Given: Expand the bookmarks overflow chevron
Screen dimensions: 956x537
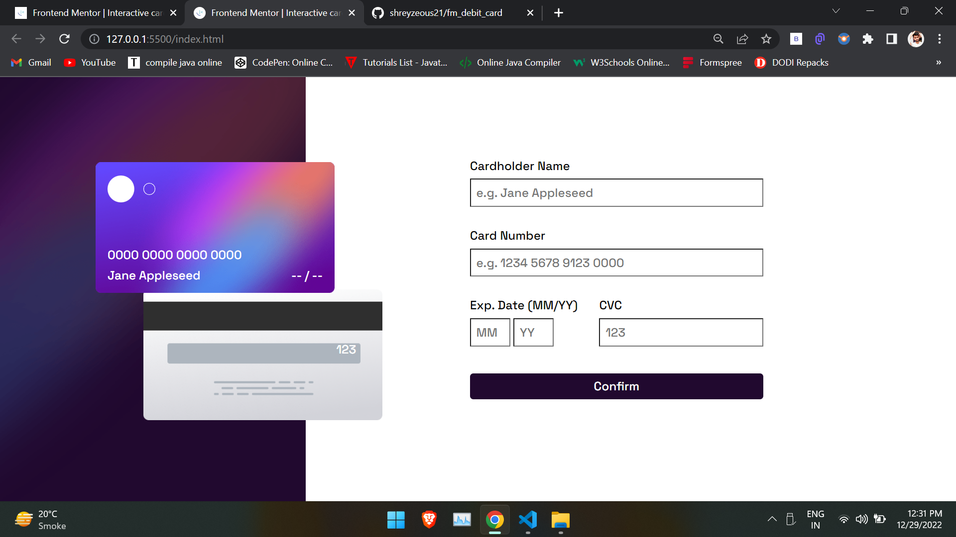Looking at the screenshot, I should pos(938,62).
